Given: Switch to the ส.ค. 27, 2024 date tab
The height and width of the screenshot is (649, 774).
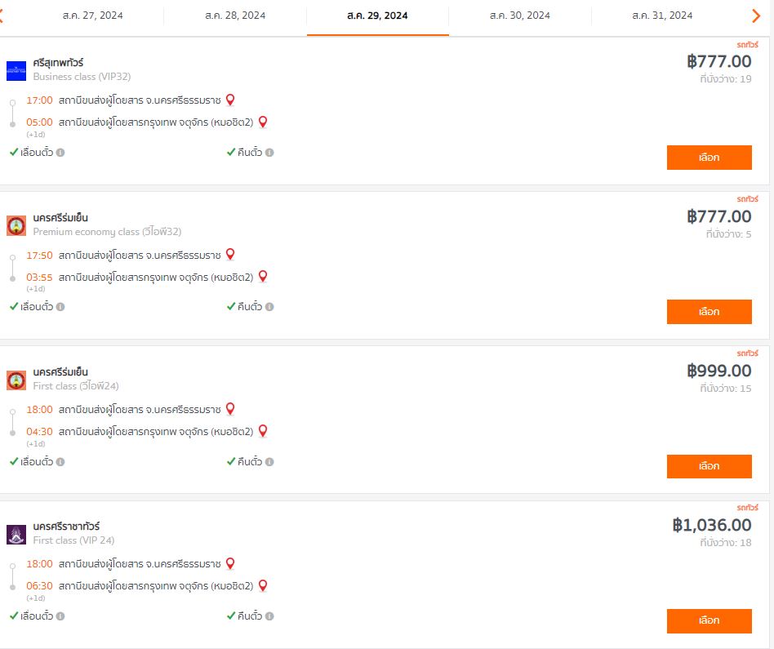Looking at the screenshot, I should pyautogui.click(x=93, y=16).
